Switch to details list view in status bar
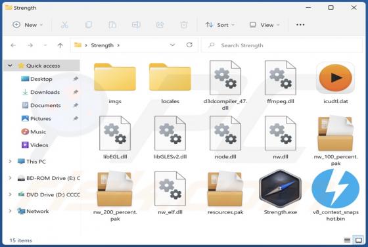Viewport: 368px width, 247px height. point(347,240)
